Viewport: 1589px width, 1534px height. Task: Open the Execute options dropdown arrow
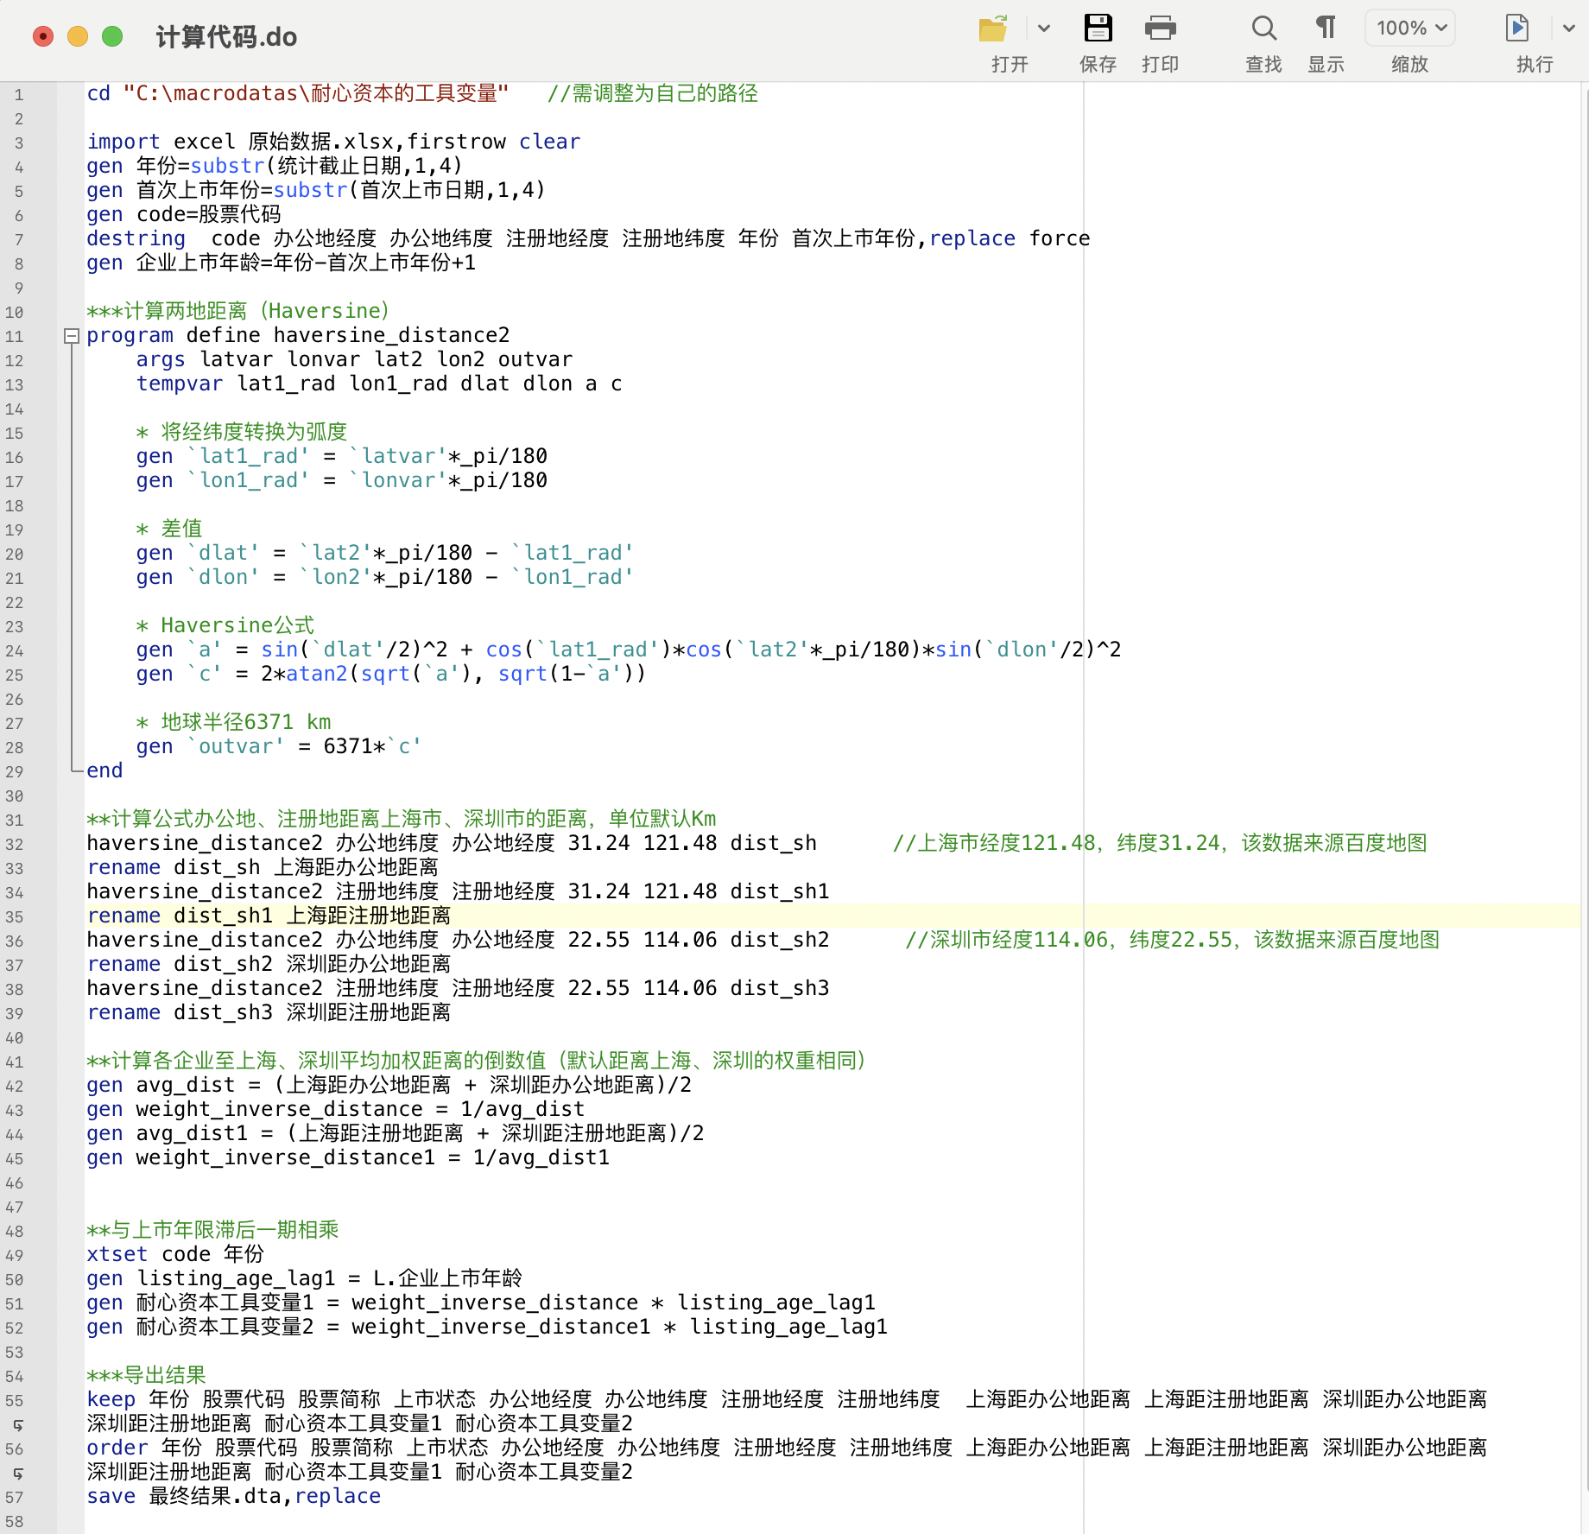[1569, 29]
